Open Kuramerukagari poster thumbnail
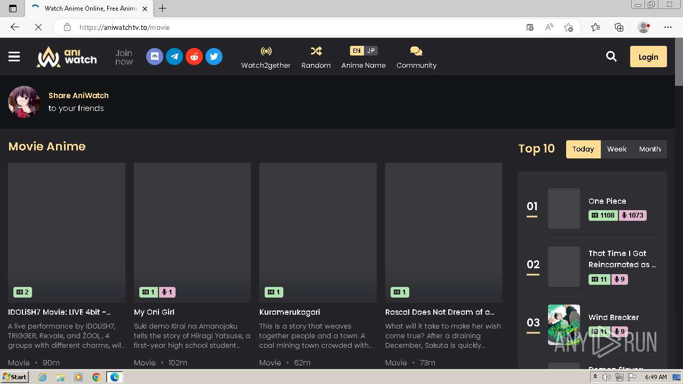This screenshot has width=683, height=384. (x=318, y=233)
